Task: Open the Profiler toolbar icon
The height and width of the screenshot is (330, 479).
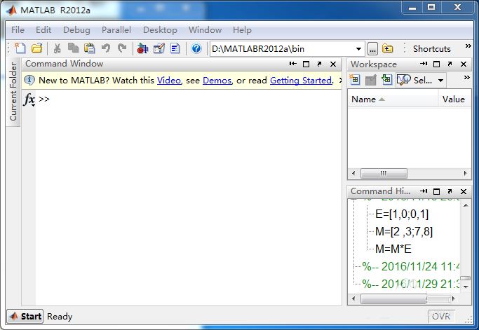Action: pos(175,48)
